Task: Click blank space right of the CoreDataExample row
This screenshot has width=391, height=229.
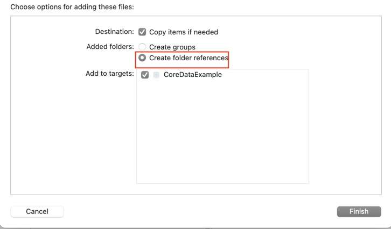Action: tap(269, 75)
